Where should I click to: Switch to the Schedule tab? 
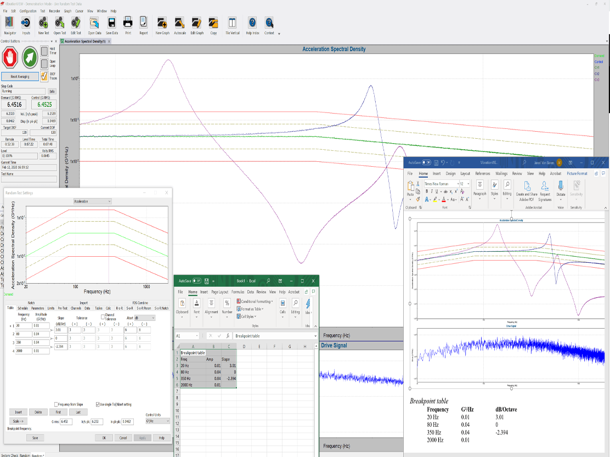click(x=22, y=308)
